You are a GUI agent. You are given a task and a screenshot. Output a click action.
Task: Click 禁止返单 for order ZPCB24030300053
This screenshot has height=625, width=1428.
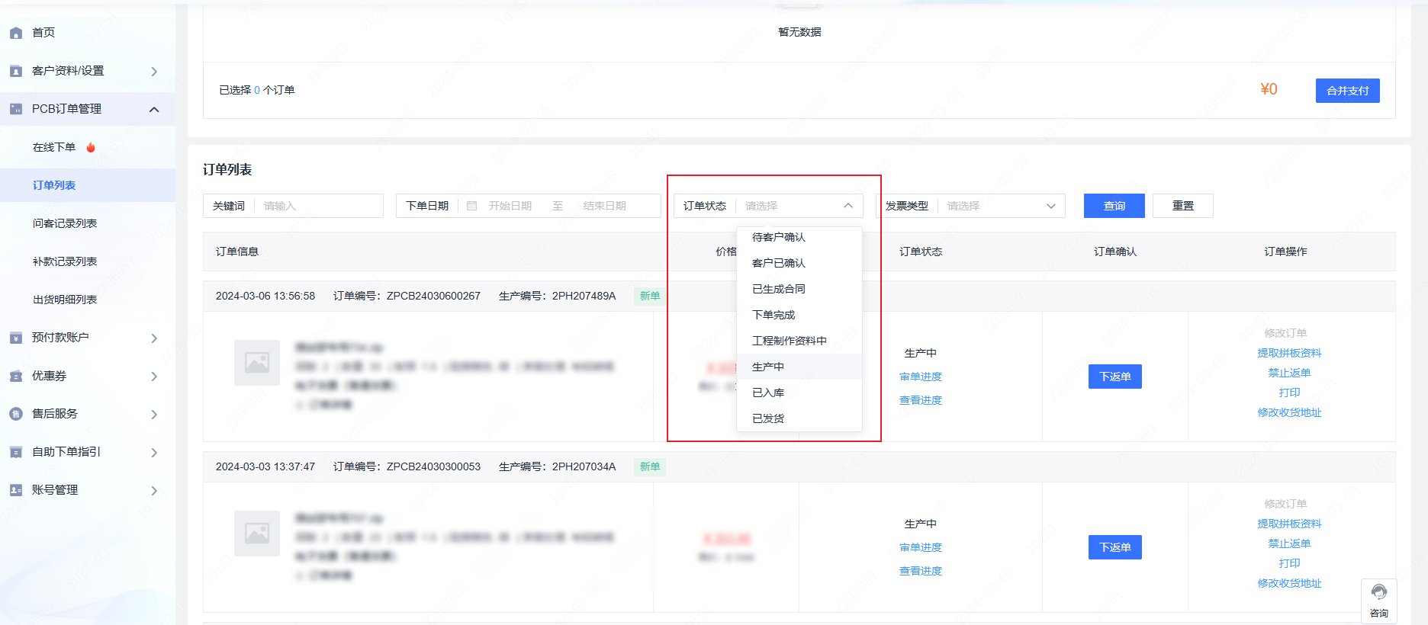point(1289,543)
